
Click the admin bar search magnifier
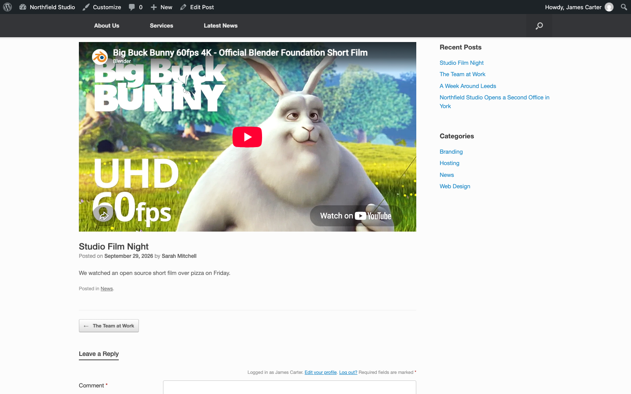[x=624, y=7]
